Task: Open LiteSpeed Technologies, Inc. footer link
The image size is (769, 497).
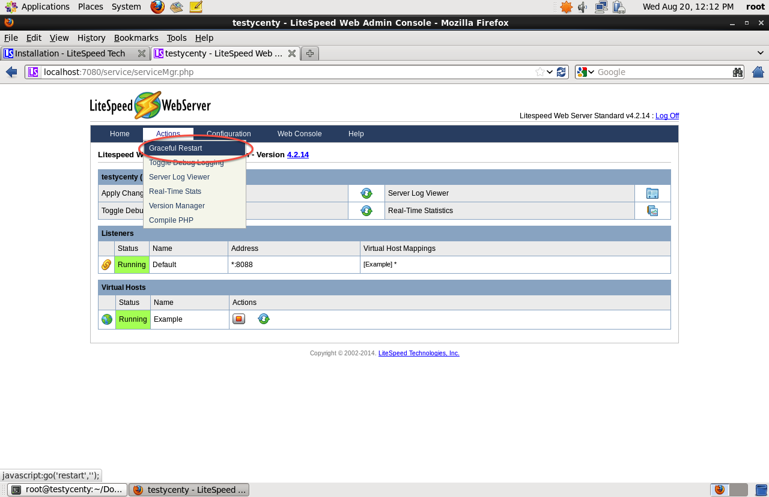Action: coord(419,353)
